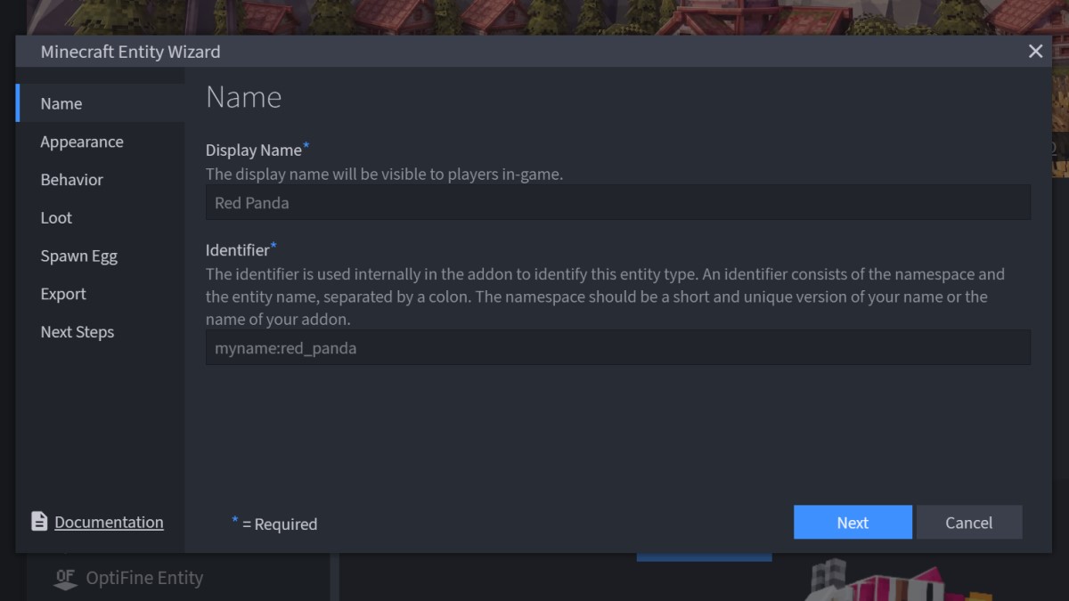Screen dimensions: 1069x601
Task: Switch to the Behavior step
Action: tap(72, 180)
